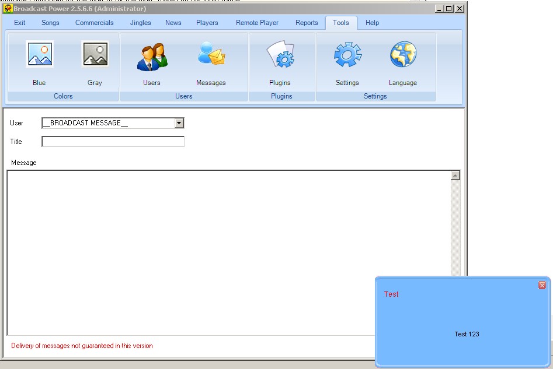The image size is (553, 369).
Task: Switch to the Commercials tab
Action: coord(94,23)
